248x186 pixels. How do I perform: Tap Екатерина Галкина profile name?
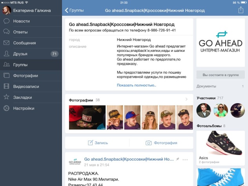point(32,11)
